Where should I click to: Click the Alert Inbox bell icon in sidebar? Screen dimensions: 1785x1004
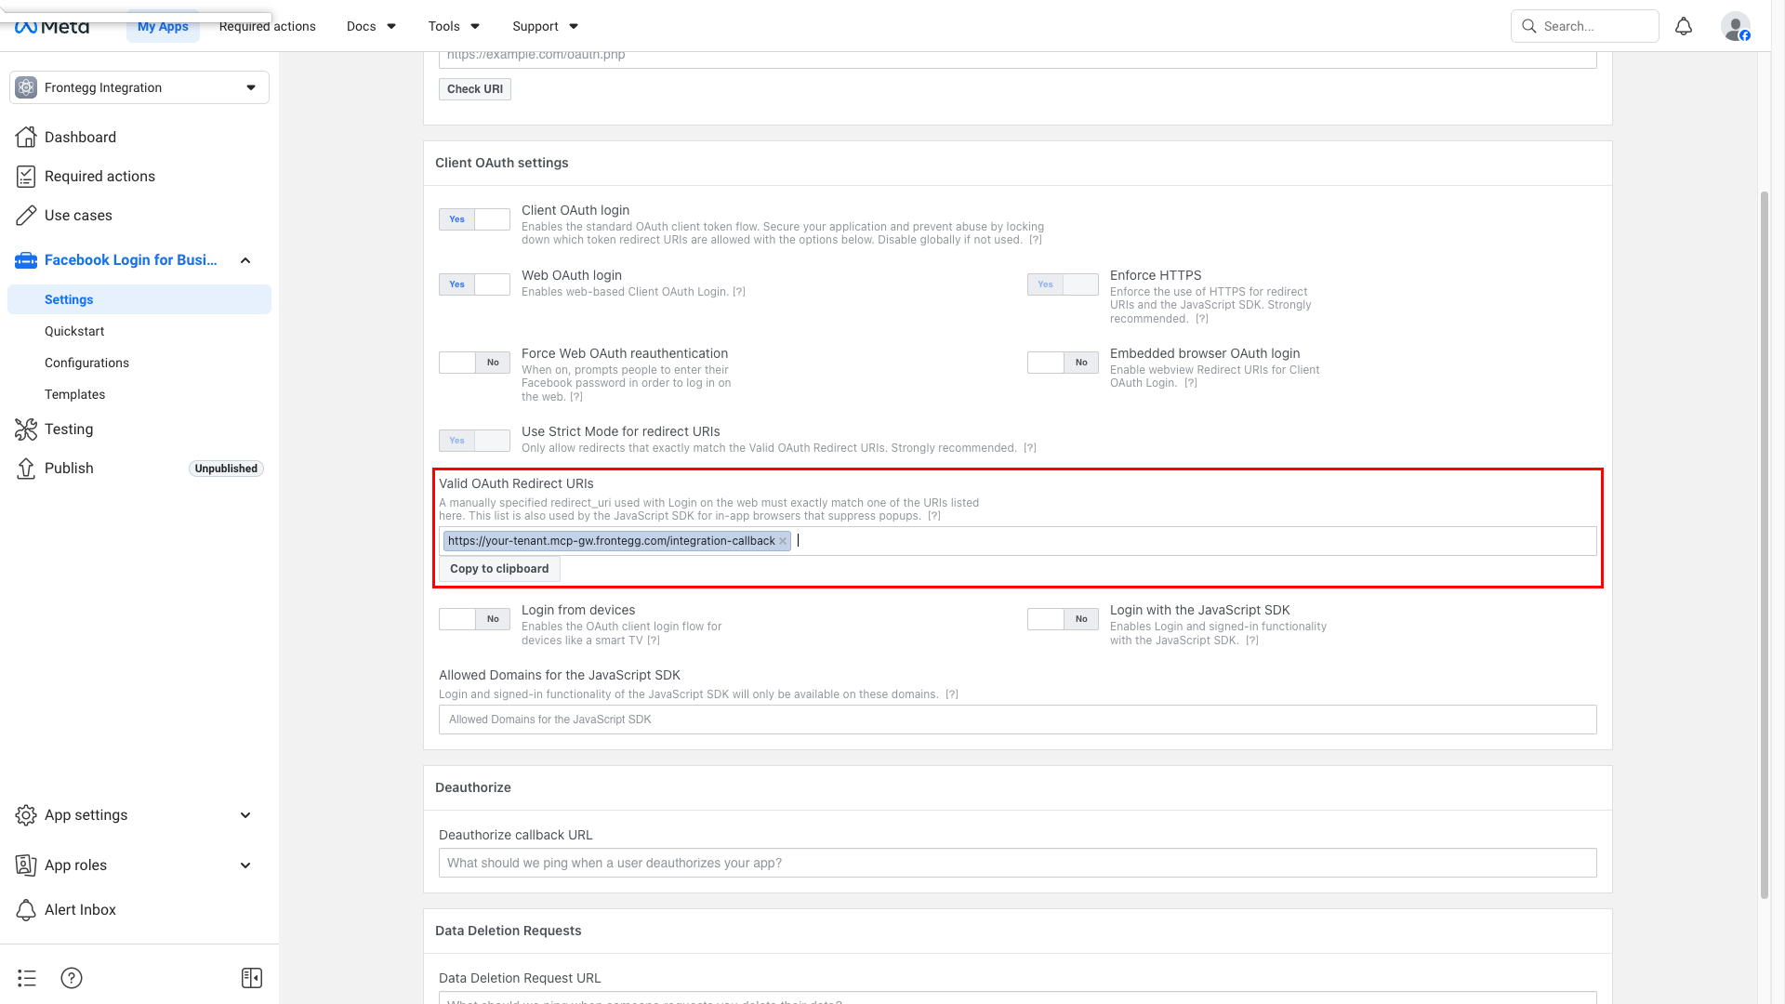[x=26, y=910]
